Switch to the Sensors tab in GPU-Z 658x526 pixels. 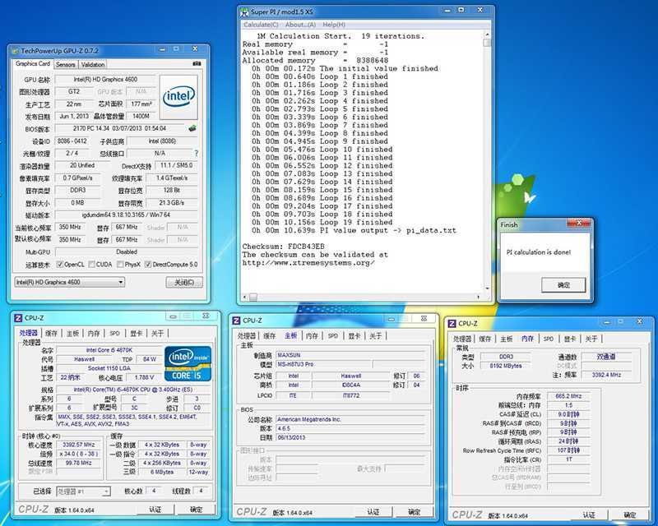66,65
